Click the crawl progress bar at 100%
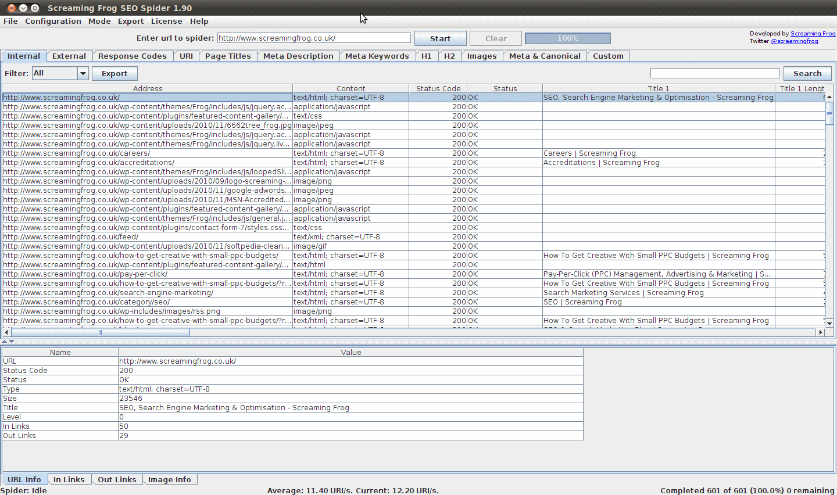Image resolution: width=837 pixels, height=495 pixels. (567, 38)
